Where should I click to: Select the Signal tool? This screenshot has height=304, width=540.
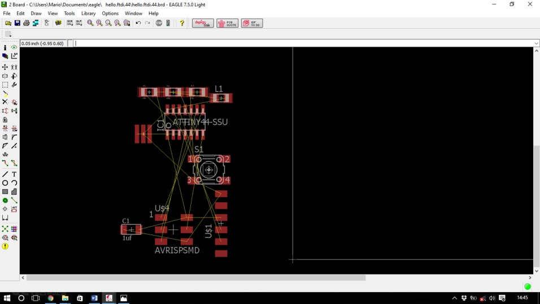pos(14,200)
